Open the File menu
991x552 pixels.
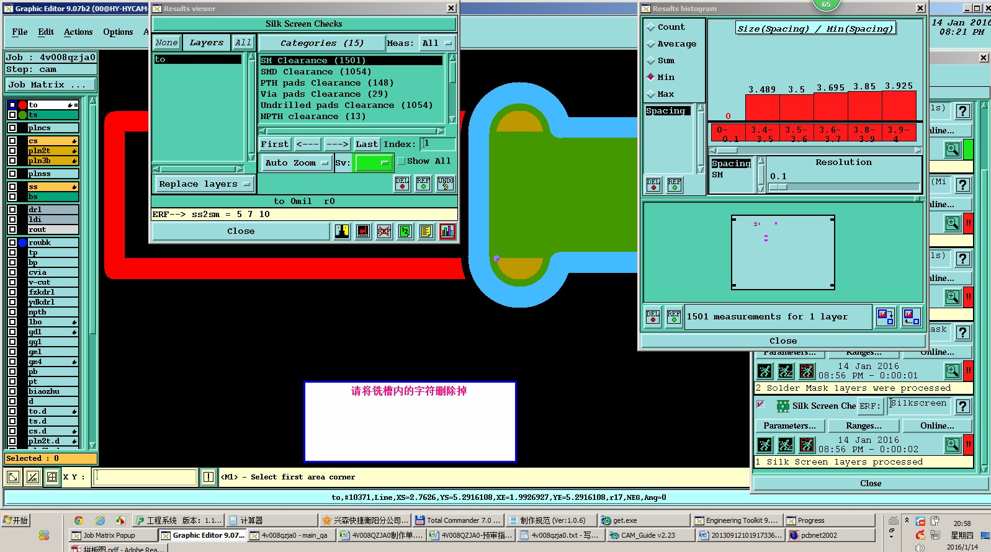point(20,32)
